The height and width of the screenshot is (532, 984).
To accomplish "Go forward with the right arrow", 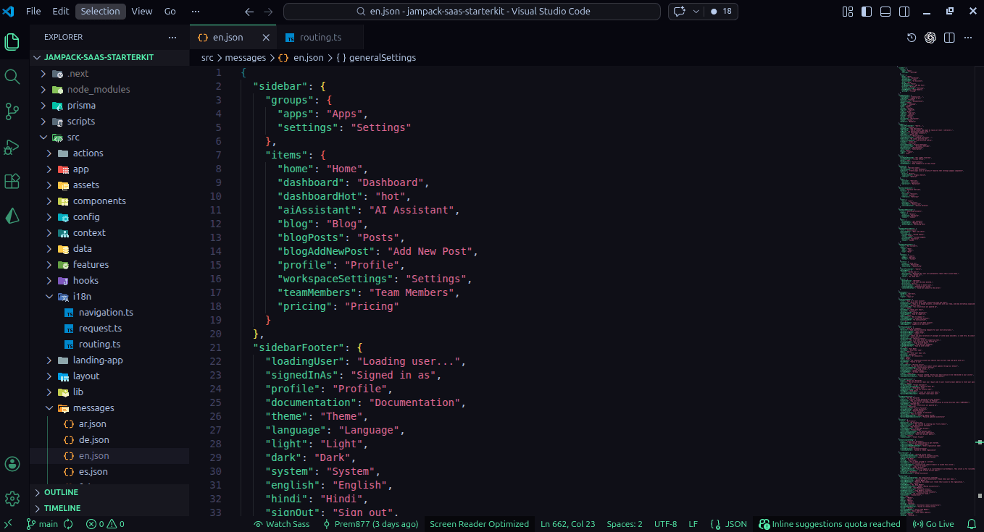I will pyautogui.click(x=269, y=12).
